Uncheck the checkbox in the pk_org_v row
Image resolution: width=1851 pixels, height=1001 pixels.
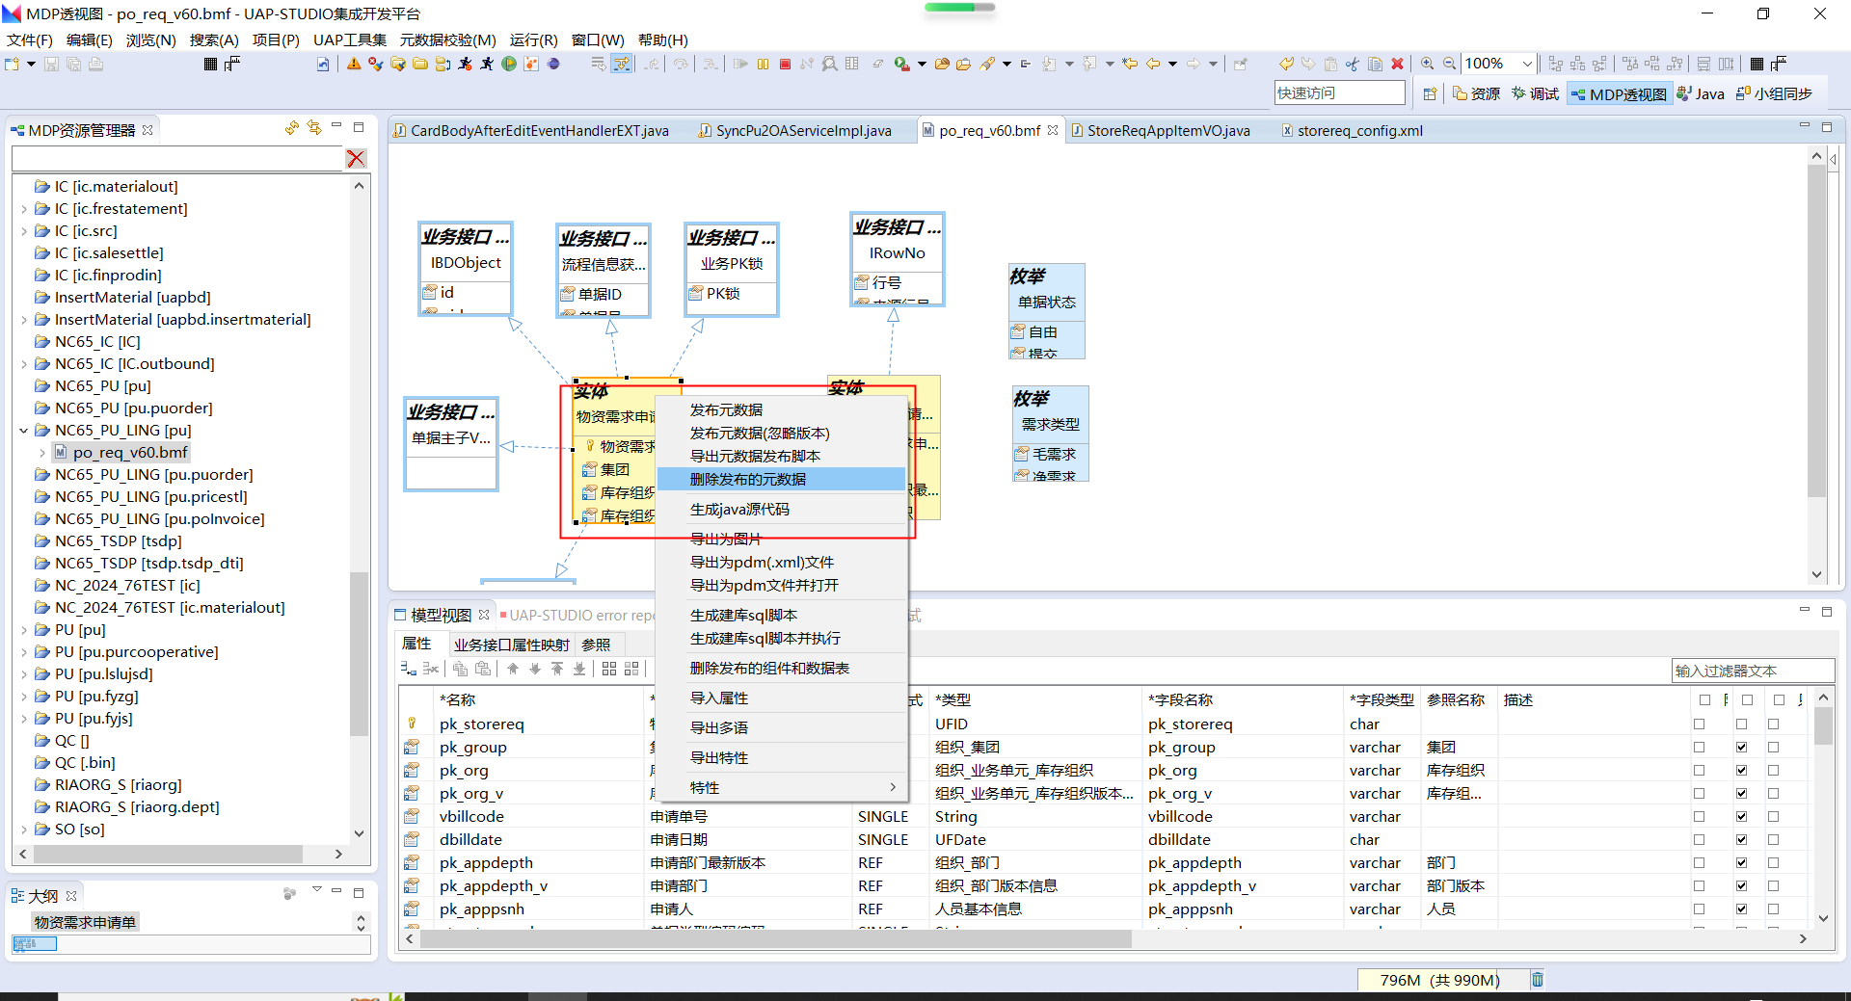point(1741,793)
